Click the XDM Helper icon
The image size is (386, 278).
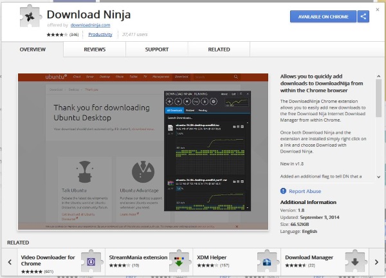266,261
